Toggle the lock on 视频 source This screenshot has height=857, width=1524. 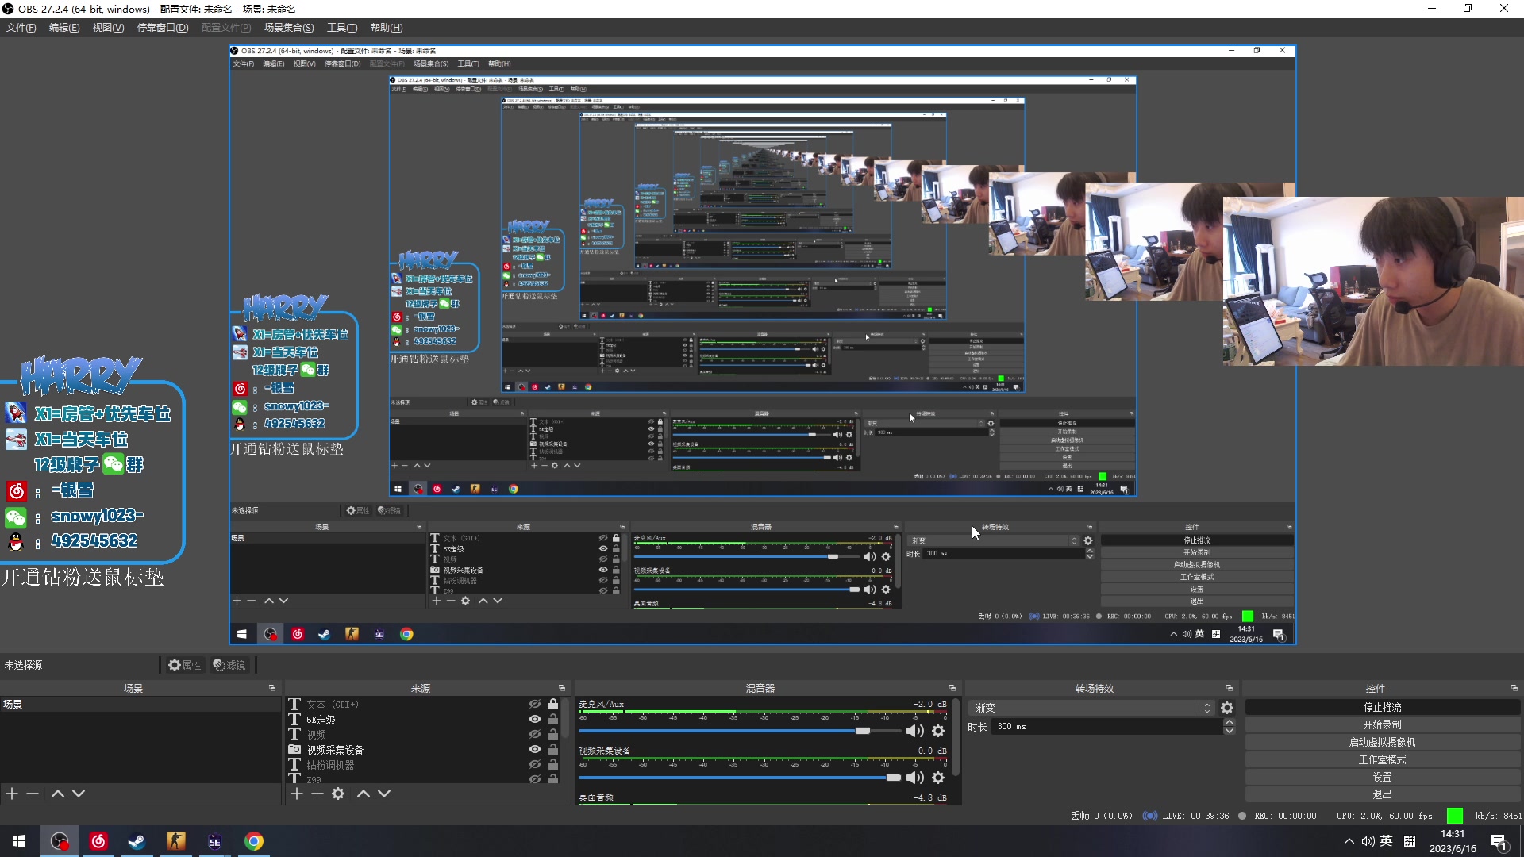click(x=553, y=735)
